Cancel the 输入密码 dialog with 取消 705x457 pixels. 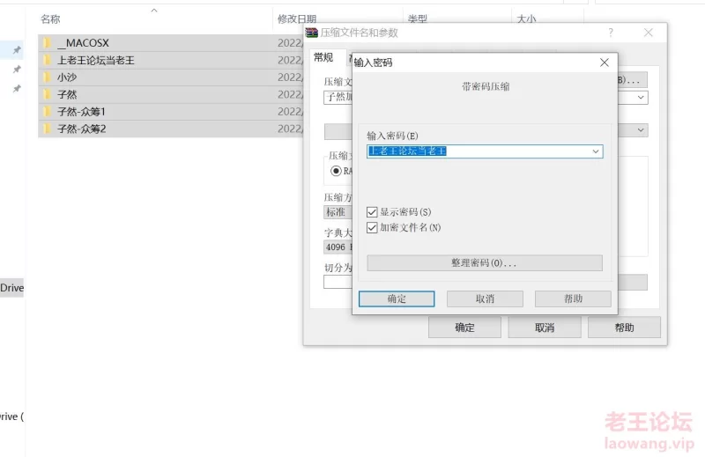pyautogui.click(x=485, y=299)
